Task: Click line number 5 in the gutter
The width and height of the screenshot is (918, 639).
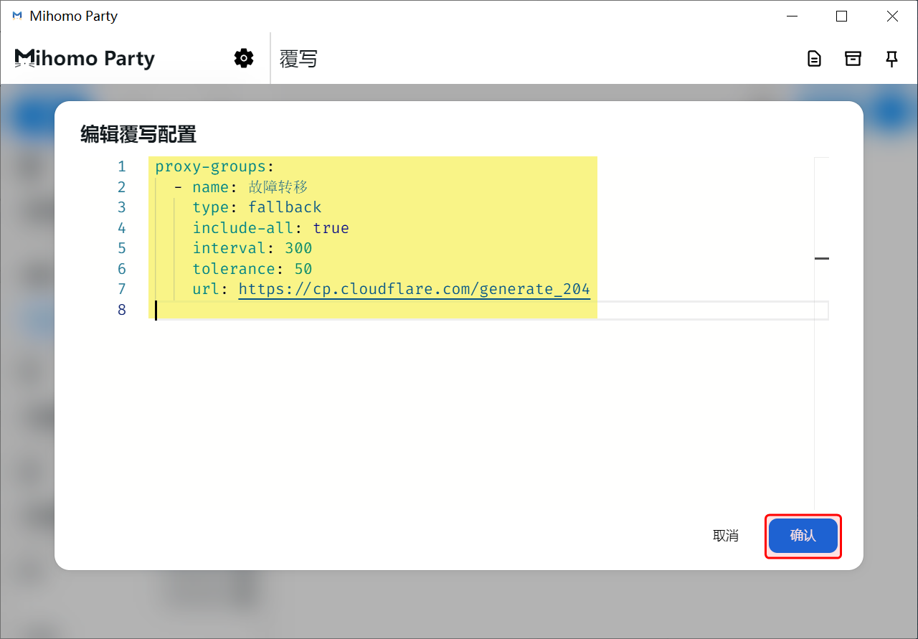Action: tap(121, 248)
